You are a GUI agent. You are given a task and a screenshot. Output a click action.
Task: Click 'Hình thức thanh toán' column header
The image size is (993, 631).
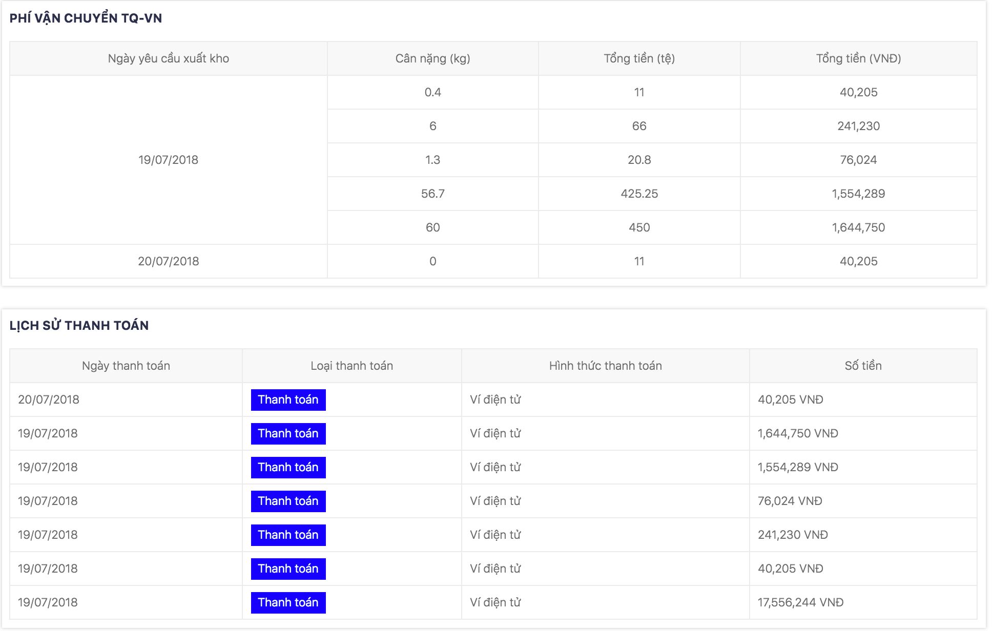click(x=606, y=366)
